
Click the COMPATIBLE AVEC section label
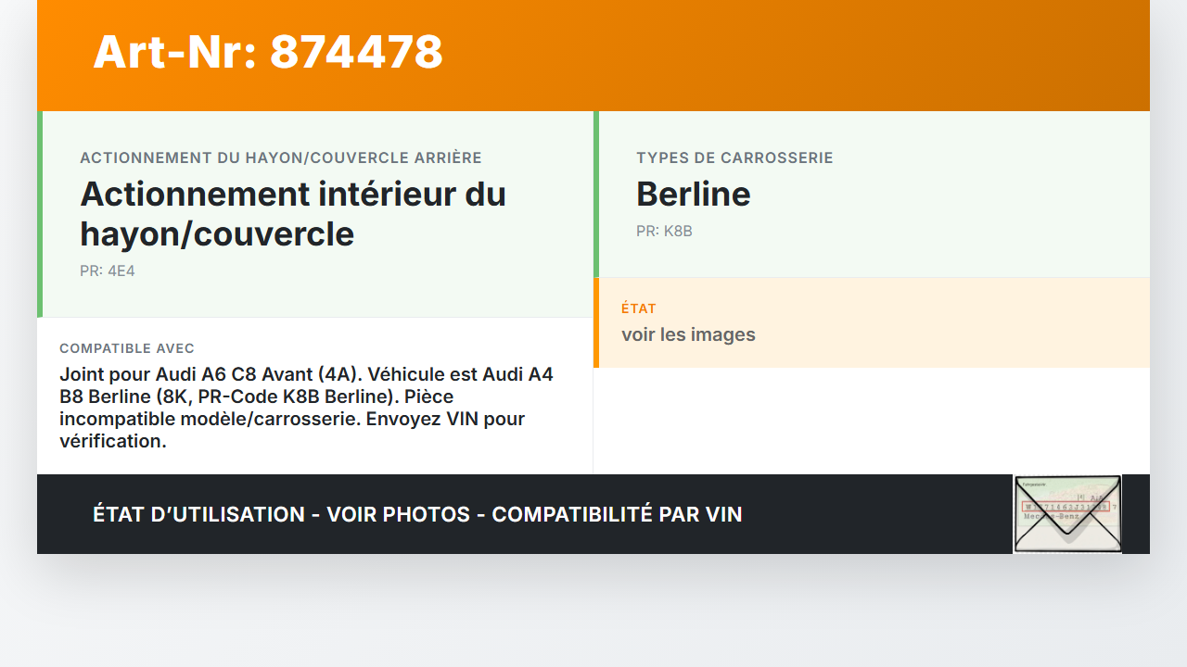coord(127,348)
